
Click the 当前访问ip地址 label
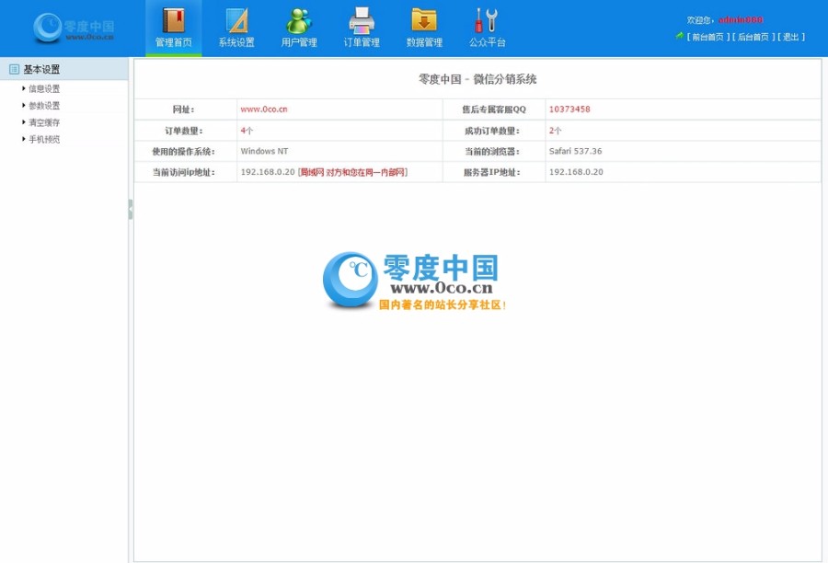[183, 172]
